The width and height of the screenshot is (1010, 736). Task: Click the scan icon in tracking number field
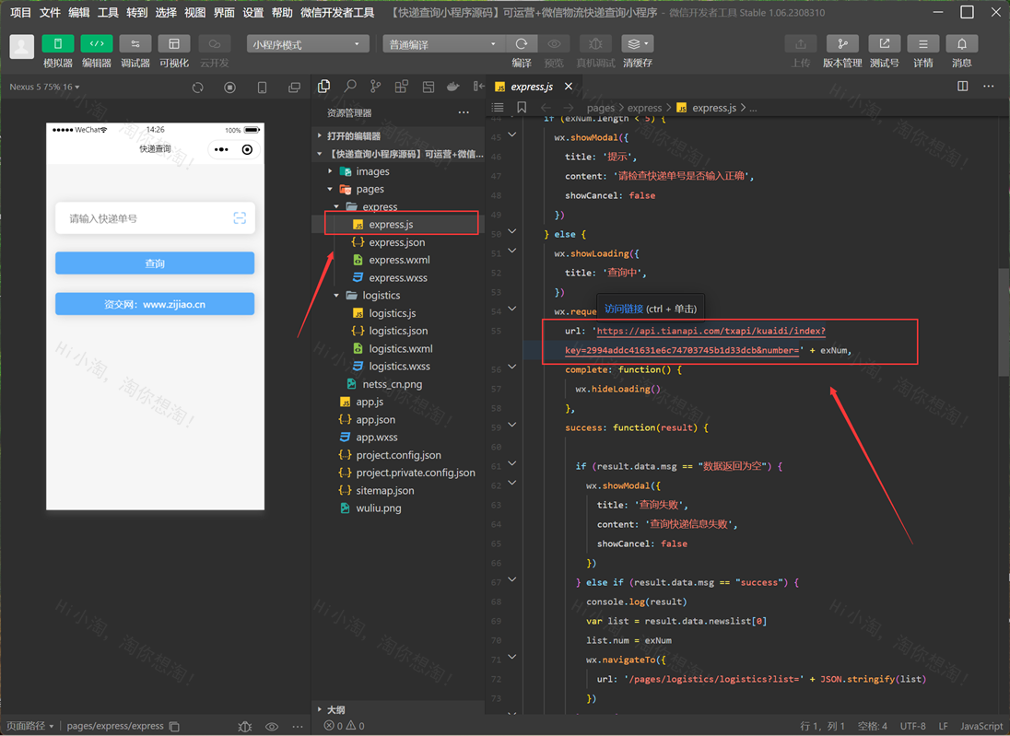click(240, 218)
